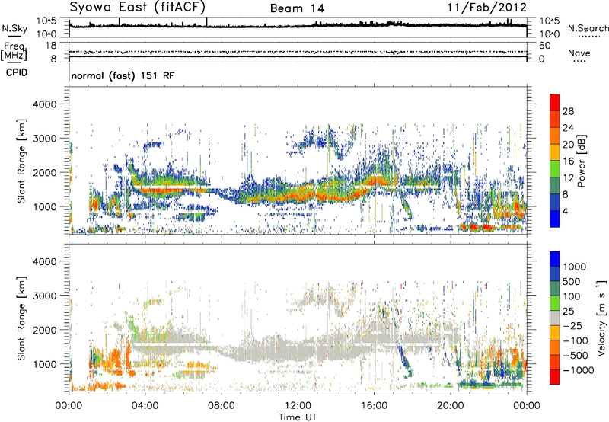Select Velocity colorbar gray 25 to −25 segment
This screenshot has width=609, height=422.
tap(555, 318)
